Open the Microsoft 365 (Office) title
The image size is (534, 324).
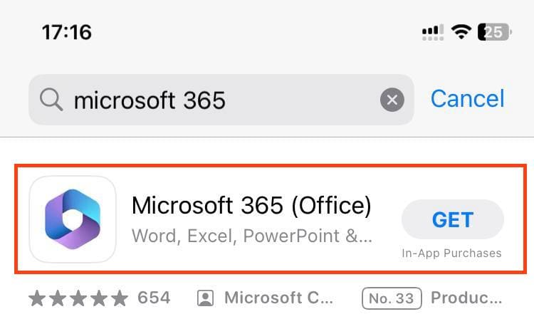pos(251,206)
